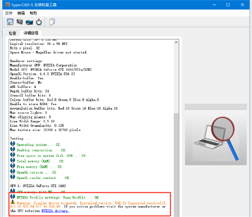Click status icon beside Operating system
Viewport: 252px width, 217px height.
click(13, 145)
